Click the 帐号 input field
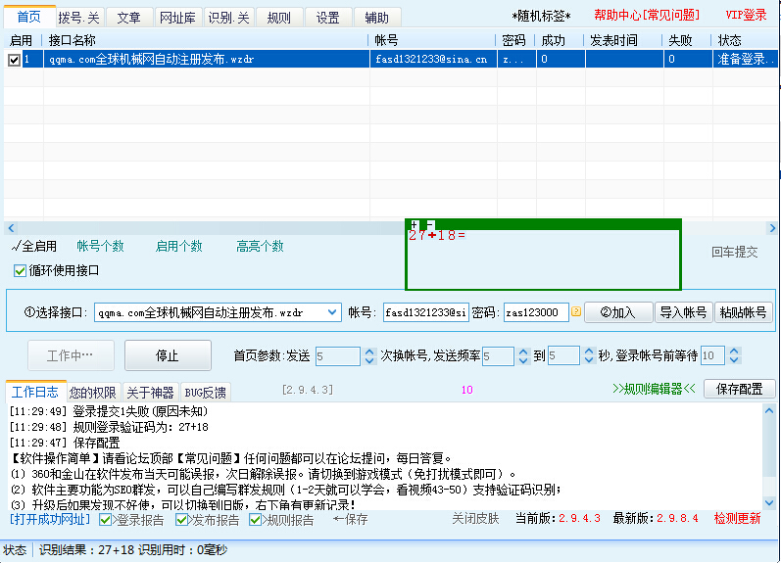 (426, 312)
